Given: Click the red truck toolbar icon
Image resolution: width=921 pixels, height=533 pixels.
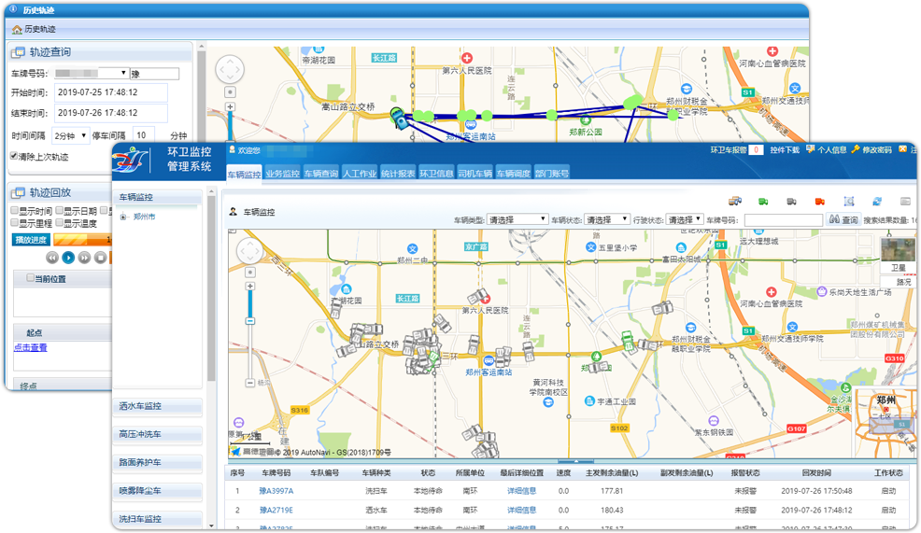Looking at the screenshot, I should click(819, 201).
